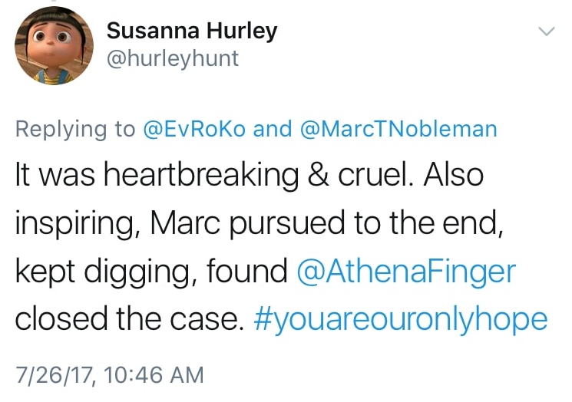Click the Susanna Hurley display name
The image size is (572, 402).
(x=191, y=31)
